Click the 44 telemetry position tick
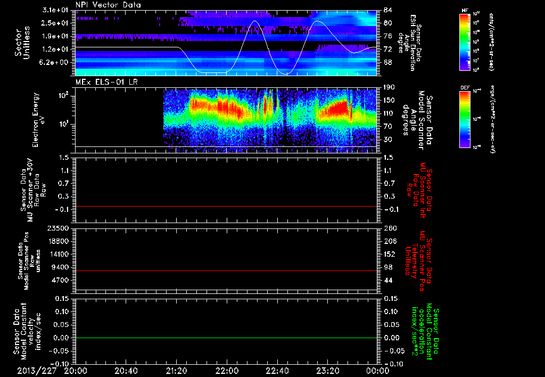 coord(388,280)
